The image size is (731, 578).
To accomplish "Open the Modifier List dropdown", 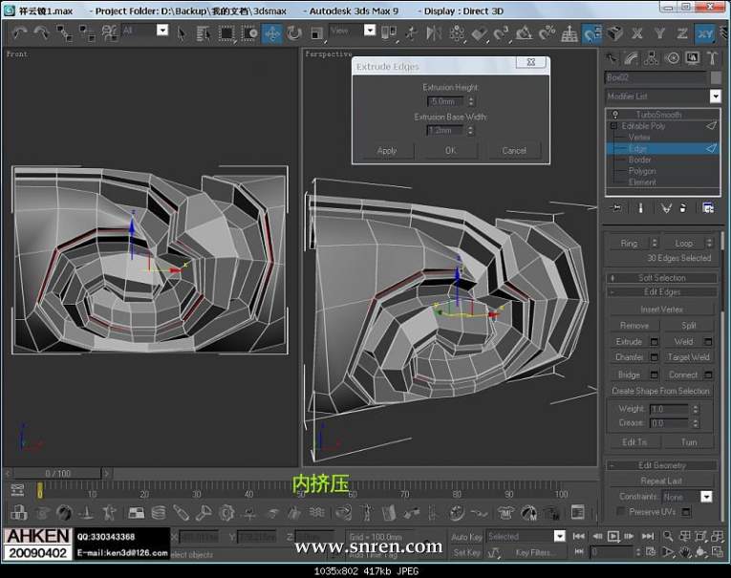I will tap(715, 96).
